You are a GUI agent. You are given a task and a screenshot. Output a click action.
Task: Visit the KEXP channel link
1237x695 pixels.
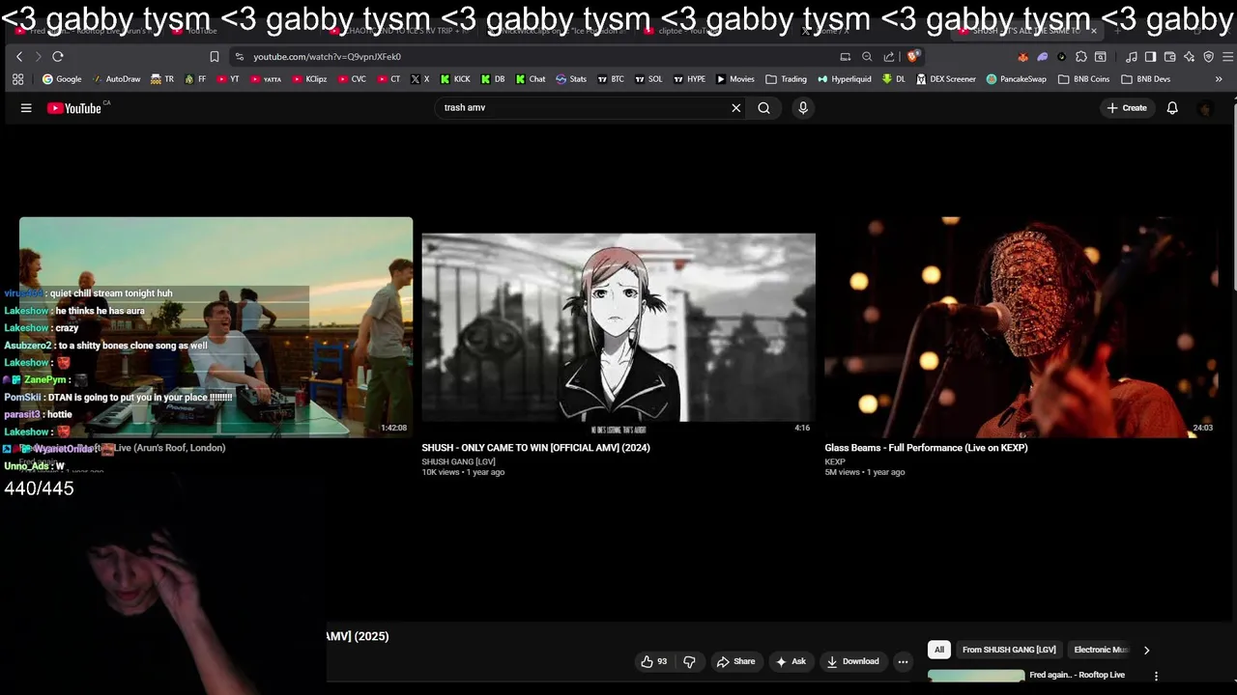835,461
